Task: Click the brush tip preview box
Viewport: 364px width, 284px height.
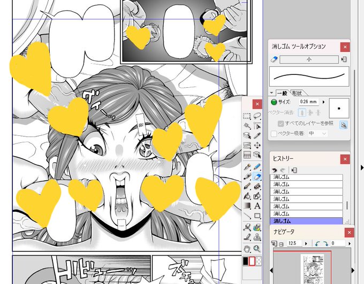Action: [339, 108]
